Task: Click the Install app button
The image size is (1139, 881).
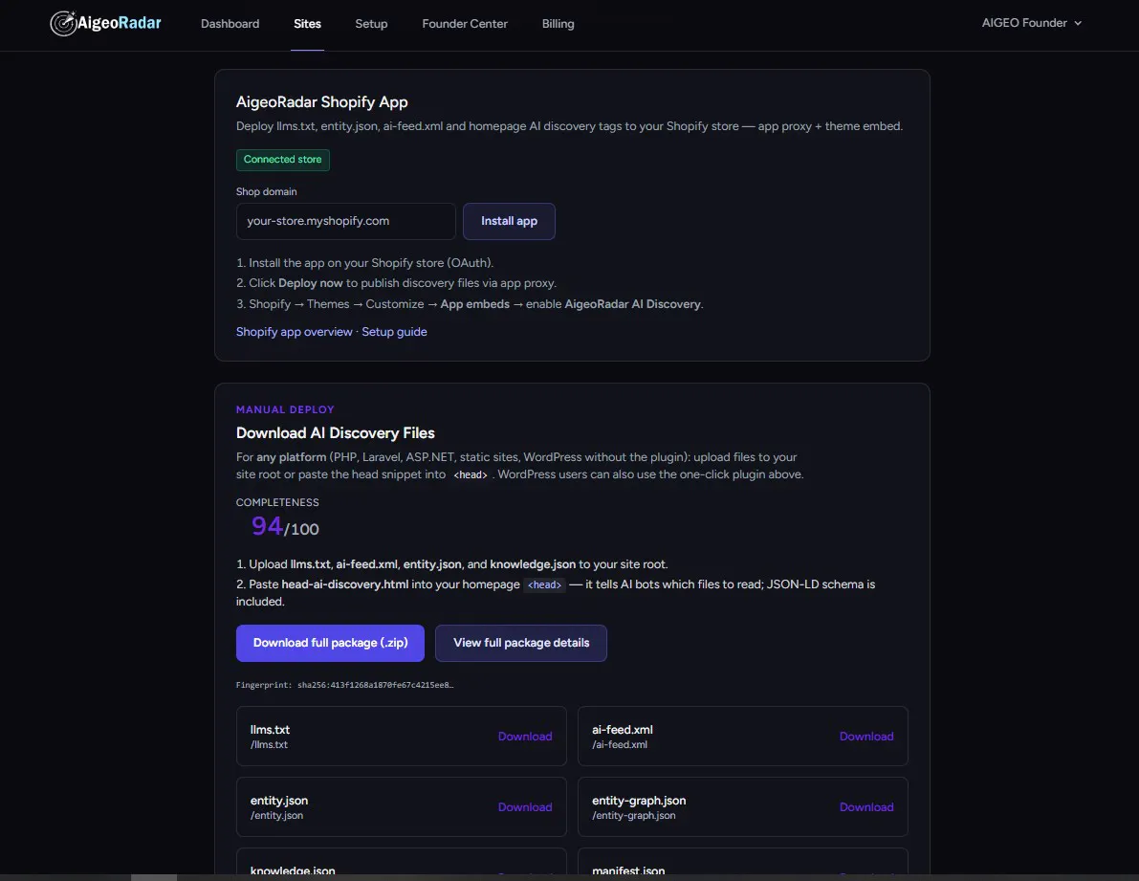Action: pyautogui.click(x=509, y=222)
